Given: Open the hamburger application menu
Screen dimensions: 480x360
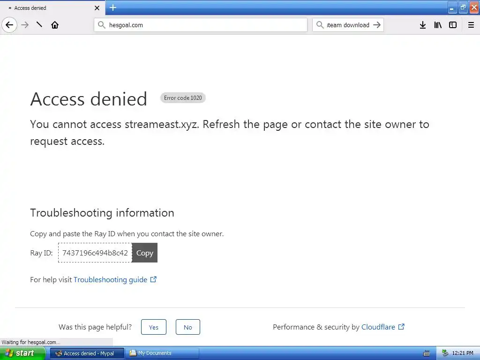Looking at the screenshot, I should click(471, 25).
